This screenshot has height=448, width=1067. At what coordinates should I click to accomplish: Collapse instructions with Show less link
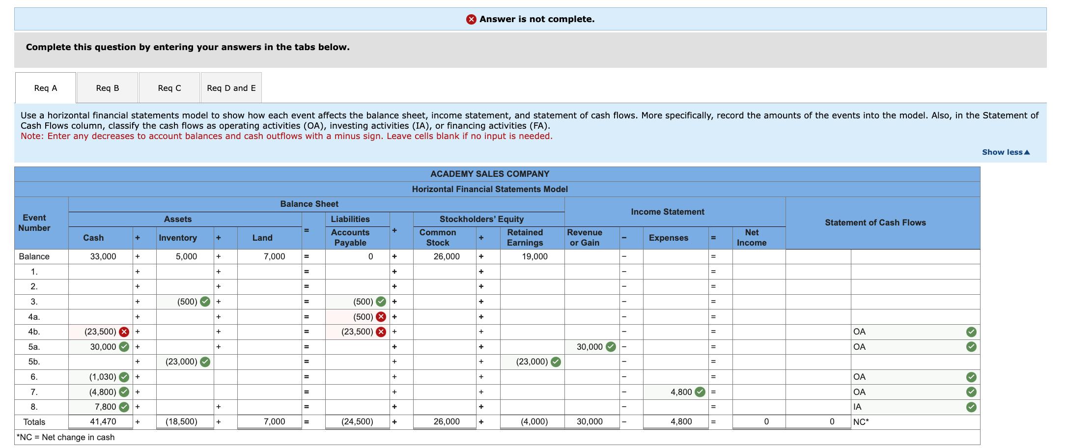[x=1006, y=152]
